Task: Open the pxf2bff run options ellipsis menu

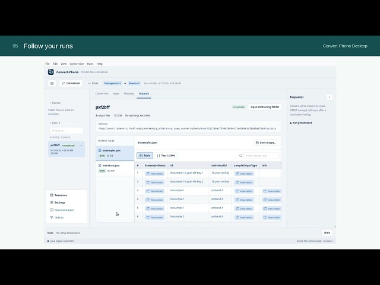Action: (81, 145)
